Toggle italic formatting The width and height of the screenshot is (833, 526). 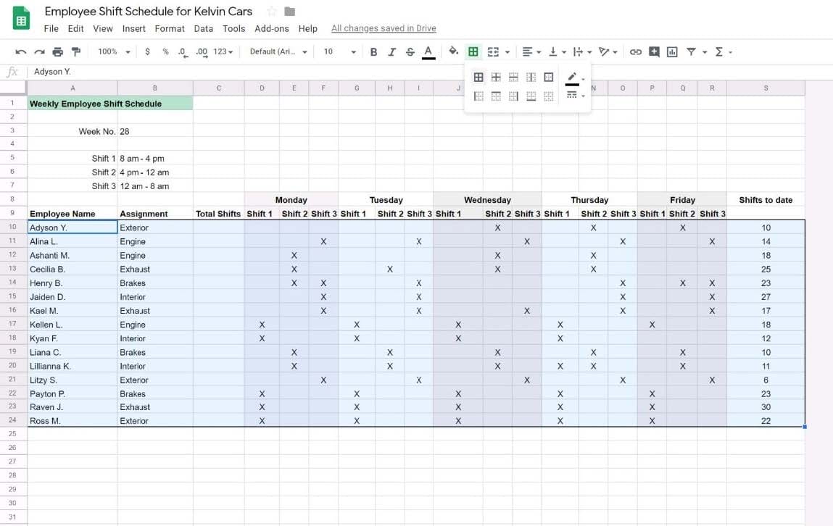point(391,51)
